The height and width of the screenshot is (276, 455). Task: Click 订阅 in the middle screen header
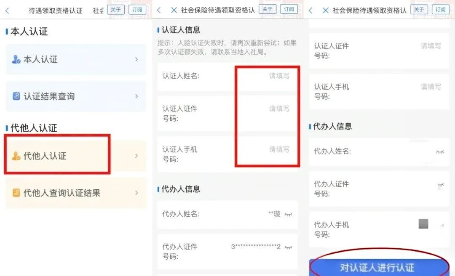(x=289, y=9)
